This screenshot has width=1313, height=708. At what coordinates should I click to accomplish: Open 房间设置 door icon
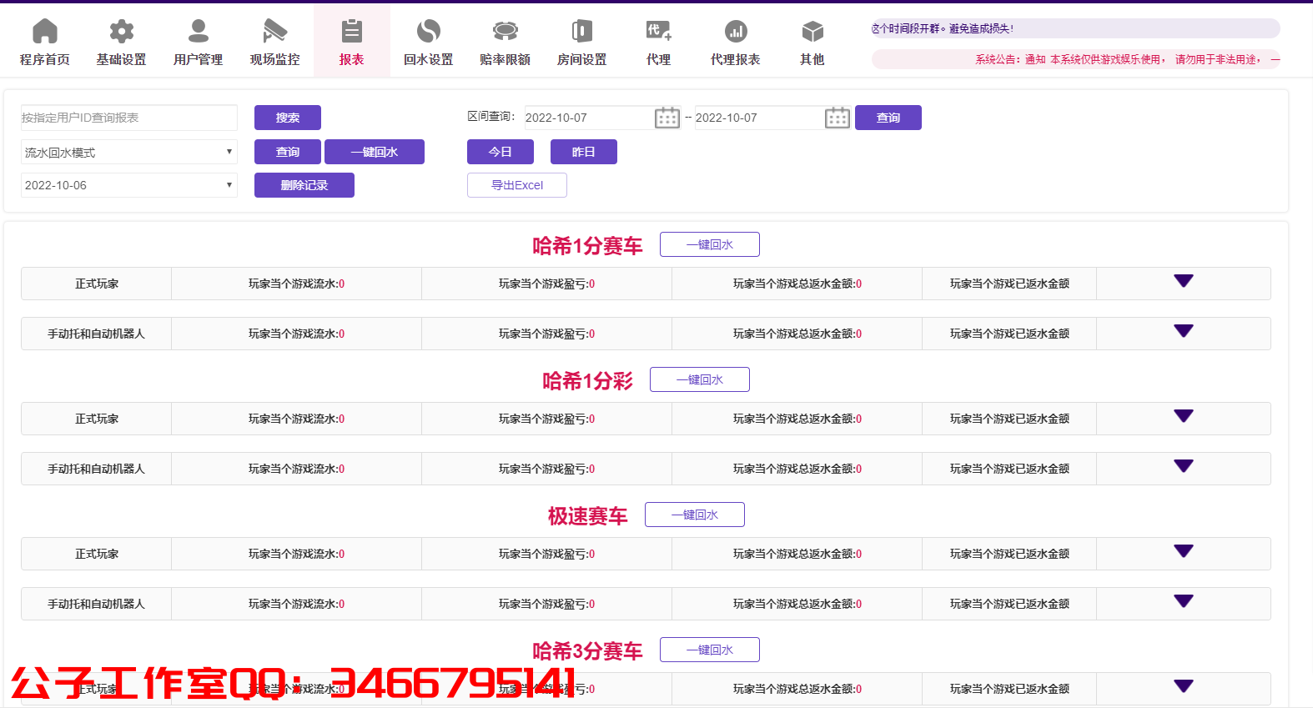pyautogui.click(x=582, y=32)
